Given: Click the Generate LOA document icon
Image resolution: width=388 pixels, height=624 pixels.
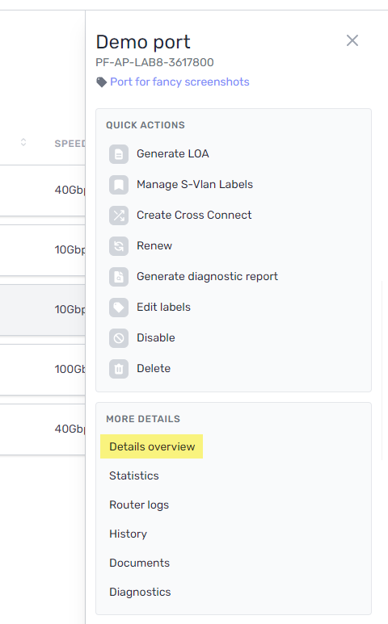Looking at the screenshot, I should point(119,154).
